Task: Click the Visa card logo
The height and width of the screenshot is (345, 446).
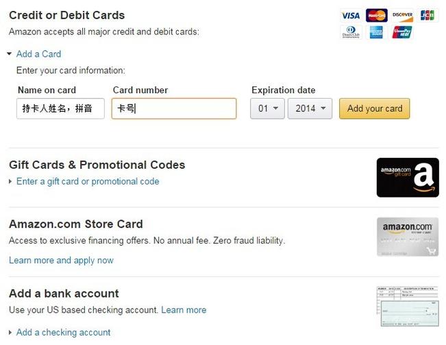Action: (351, 15)
